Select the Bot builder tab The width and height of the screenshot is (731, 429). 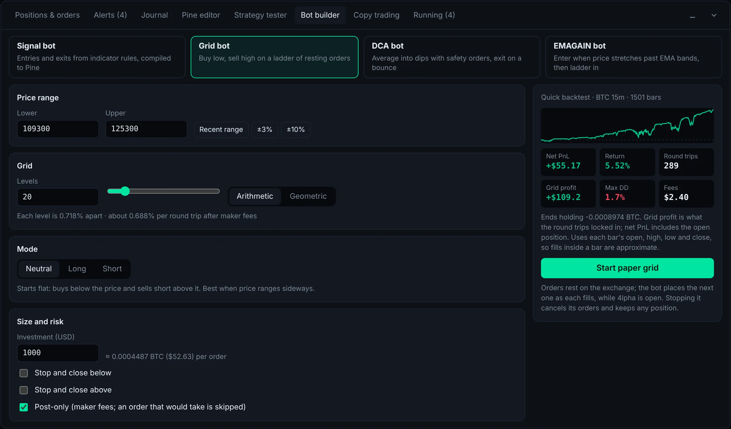[x=320, y=15]
